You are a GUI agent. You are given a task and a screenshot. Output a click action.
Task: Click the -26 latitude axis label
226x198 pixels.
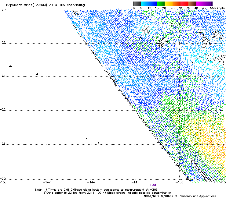3,110
